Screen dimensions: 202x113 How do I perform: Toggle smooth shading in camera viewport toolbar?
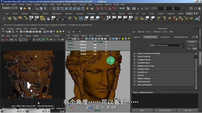(x=113, y=39)
